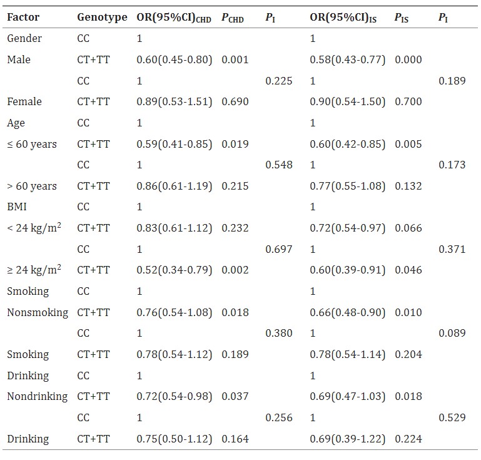
Task: Select the Gender row label
Action: [x=24, y=39]
